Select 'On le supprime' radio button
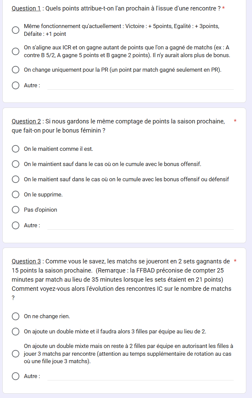This screenshot has height=398, width=252. tap(16, 194)
